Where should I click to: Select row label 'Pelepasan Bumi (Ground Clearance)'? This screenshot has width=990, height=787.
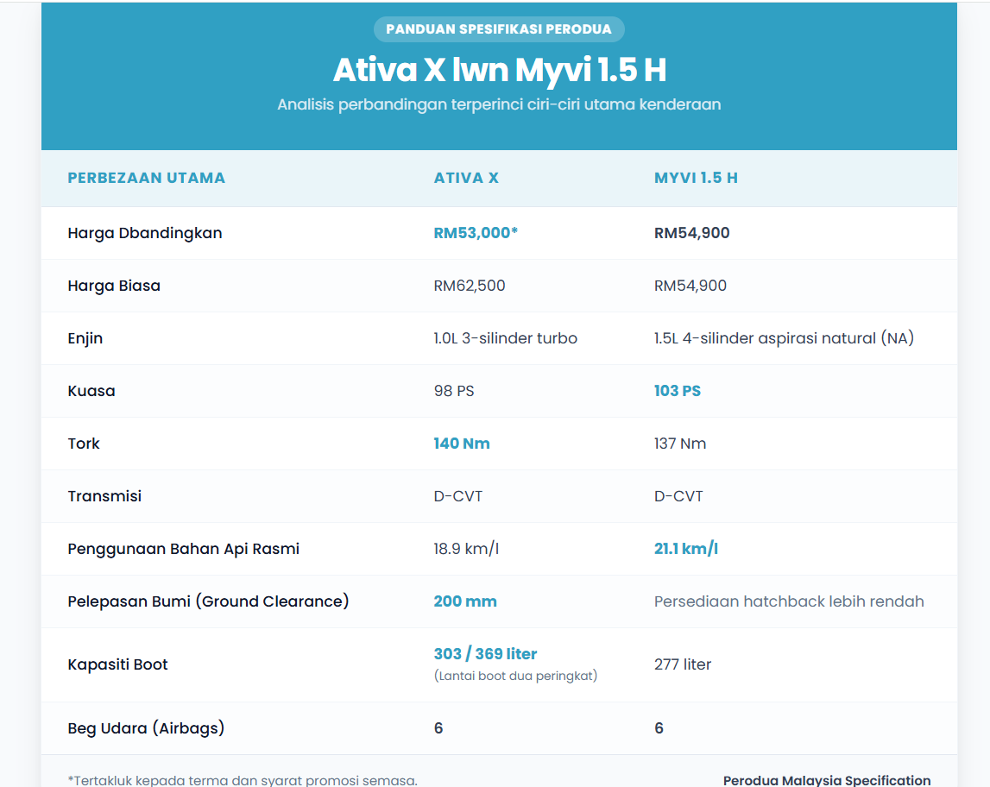click(x=208, y=601)
